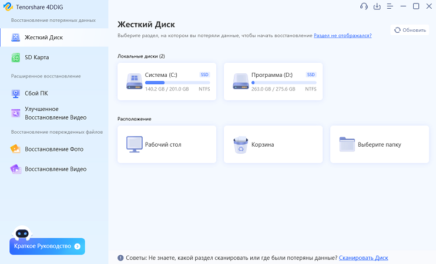Open the hamburger menu icon
This screenshot has width=436, height=264.
coord(390,6)
